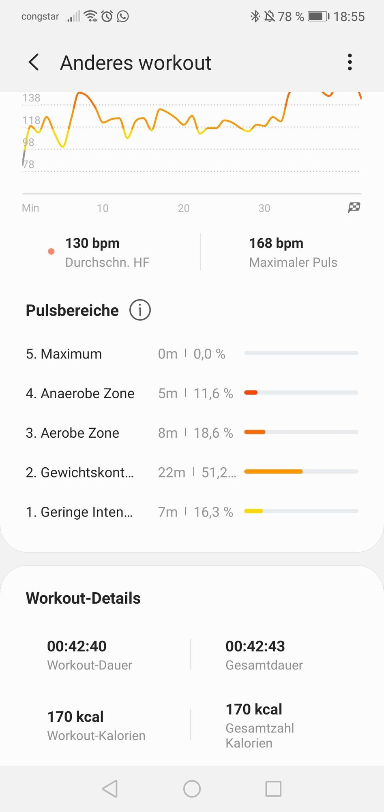Tap the Workout-Dauer 00:42:40 value

tap(77, 646)
